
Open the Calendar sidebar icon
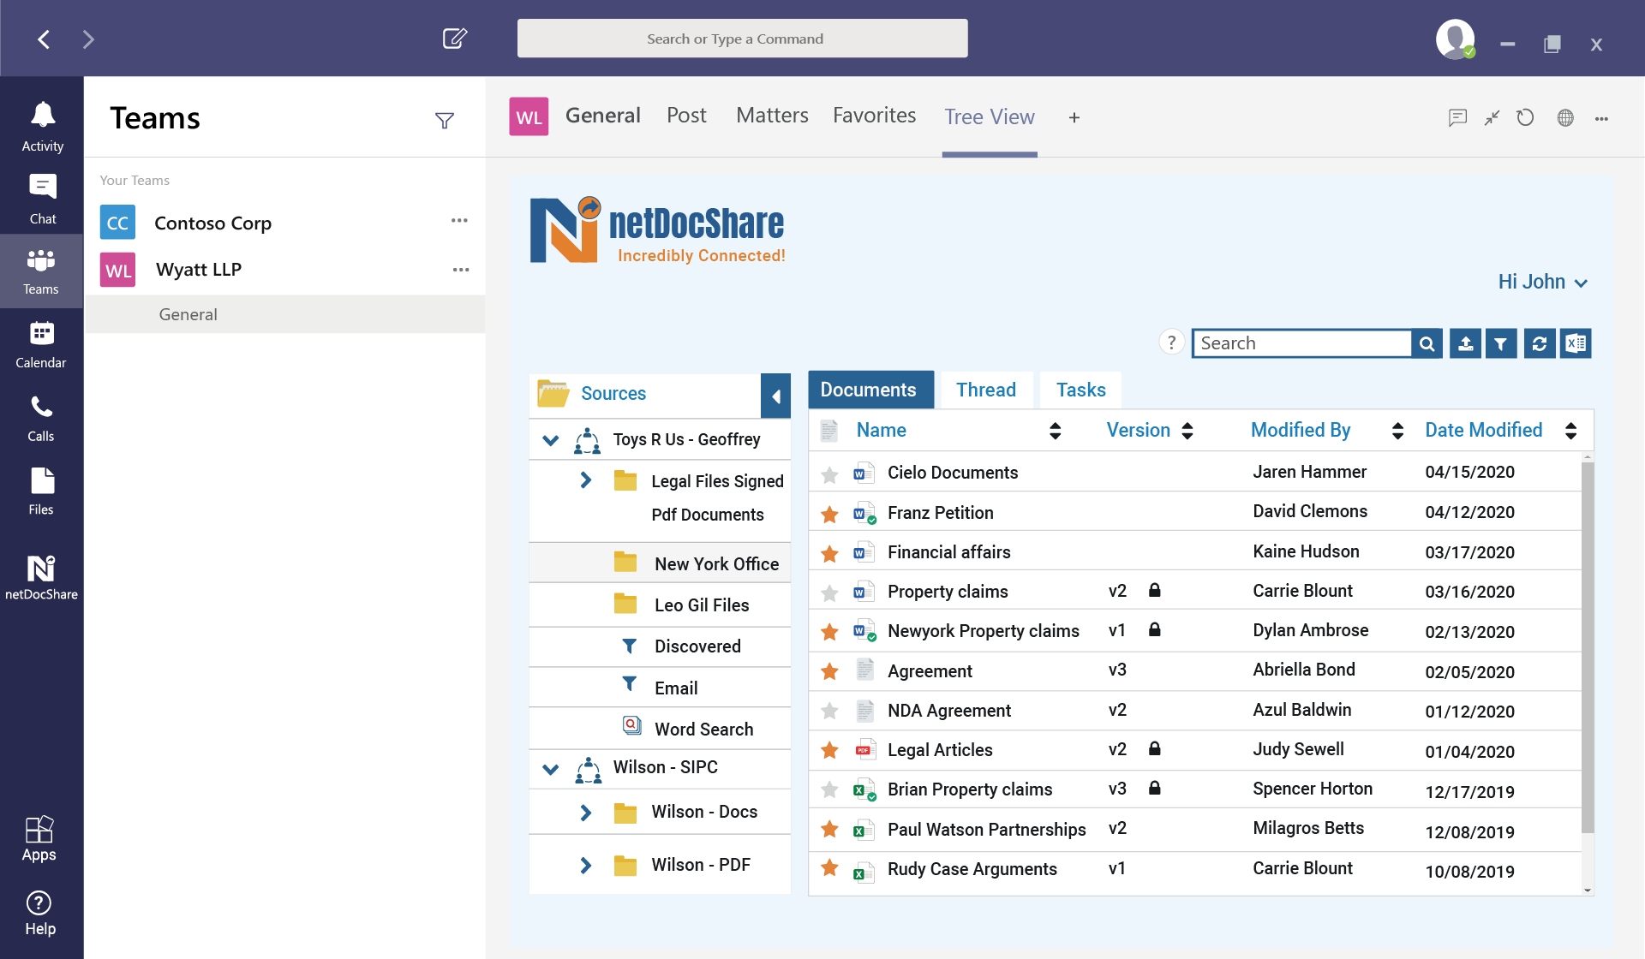point(41,344)
